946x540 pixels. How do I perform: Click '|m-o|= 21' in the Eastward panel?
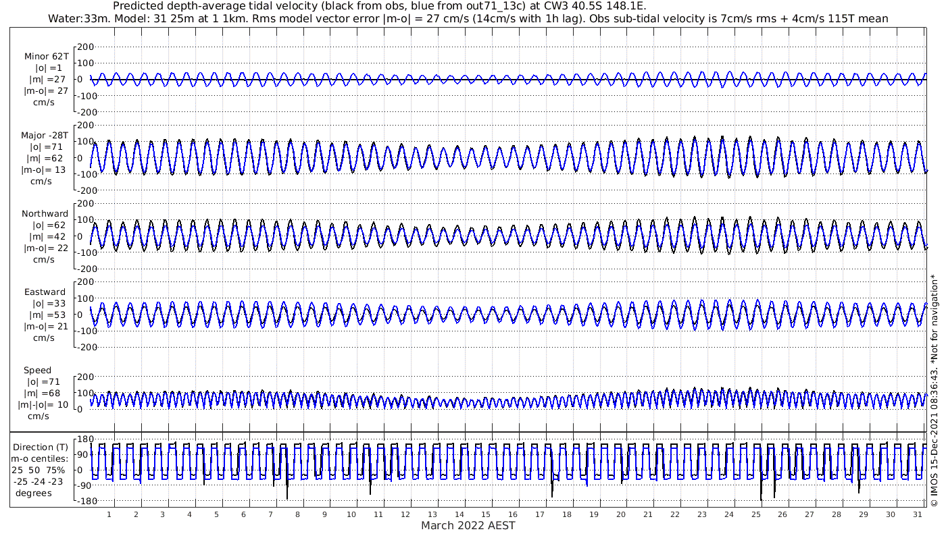[45, 326]
